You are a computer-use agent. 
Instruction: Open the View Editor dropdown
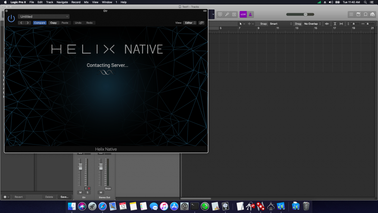(190, 23)
